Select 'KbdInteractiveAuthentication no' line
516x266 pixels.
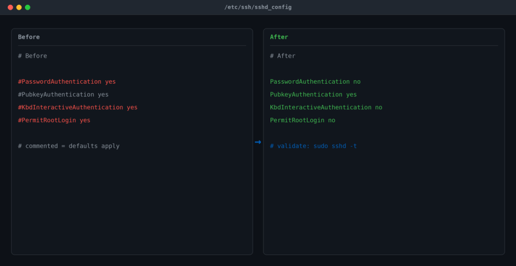(326, 107)
